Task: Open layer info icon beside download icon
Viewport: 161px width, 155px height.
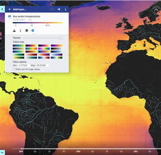Action: 20,31
